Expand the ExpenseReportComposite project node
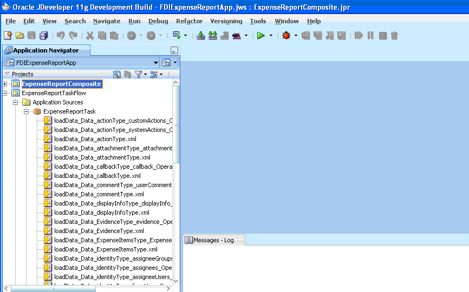This screenshot has height=292, width=469. point(4,84)
